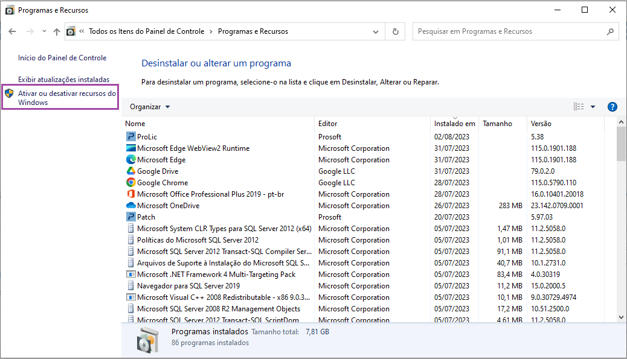Click the 20/07/2023 install date for Patch

pyautogui.click(x=452, y=217)
